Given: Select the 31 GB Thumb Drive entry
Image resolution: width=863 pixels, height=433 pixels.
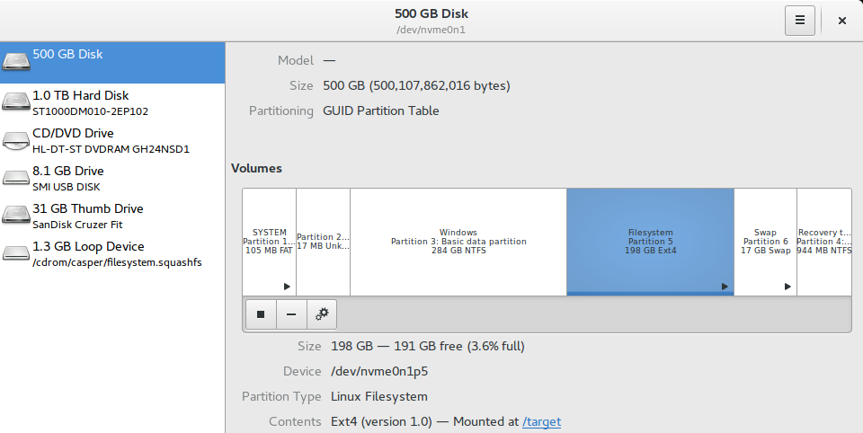Looking at the screenshot, I should coord(112,216).
